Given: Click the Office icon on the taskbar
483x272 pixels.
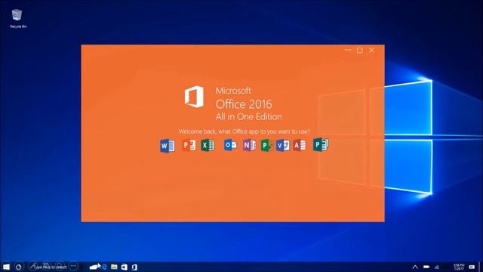Looking at the screenshot, I should pyautogui.click(x=134, y=267).
